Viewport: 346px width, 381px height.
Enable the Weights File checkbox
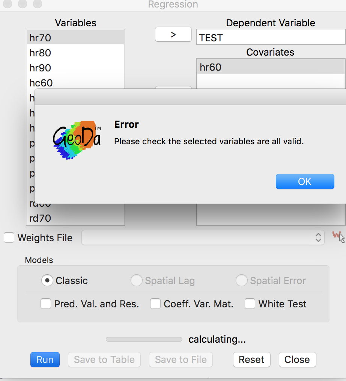point(9,237)
